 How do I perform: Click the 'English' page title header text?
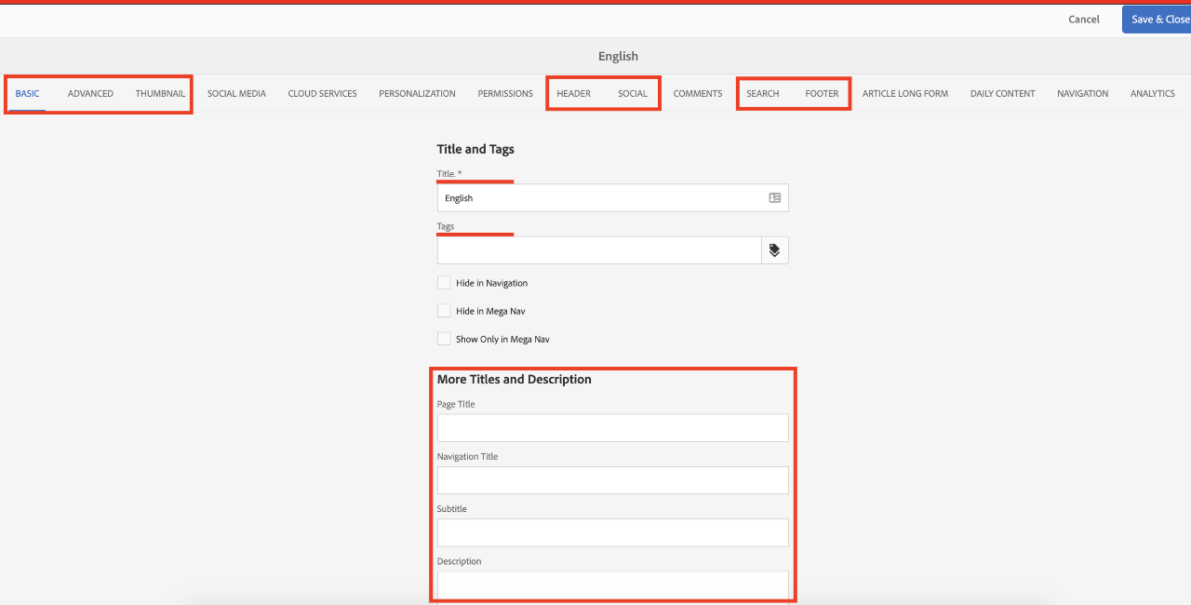[618, 57]
